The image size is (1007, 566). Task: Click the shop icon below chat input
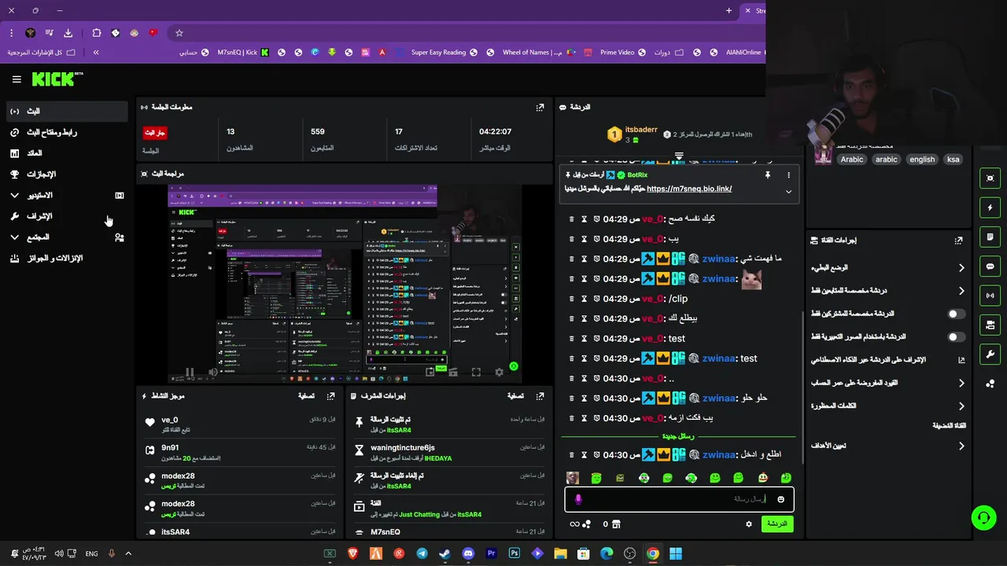(x=616, y=524)
